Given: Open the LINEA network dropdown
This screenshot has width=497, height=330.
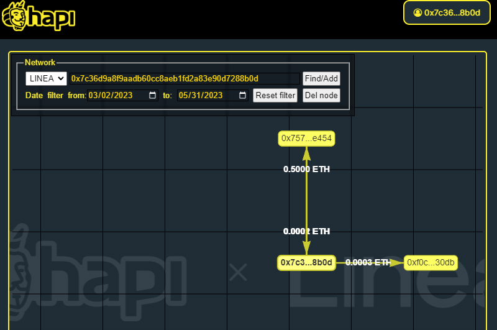Looking at the screenshot, I should coord(46,78).
